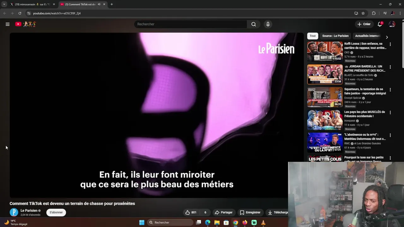
Task: Select the Actualités internationales chip
Action: point(367,36)
